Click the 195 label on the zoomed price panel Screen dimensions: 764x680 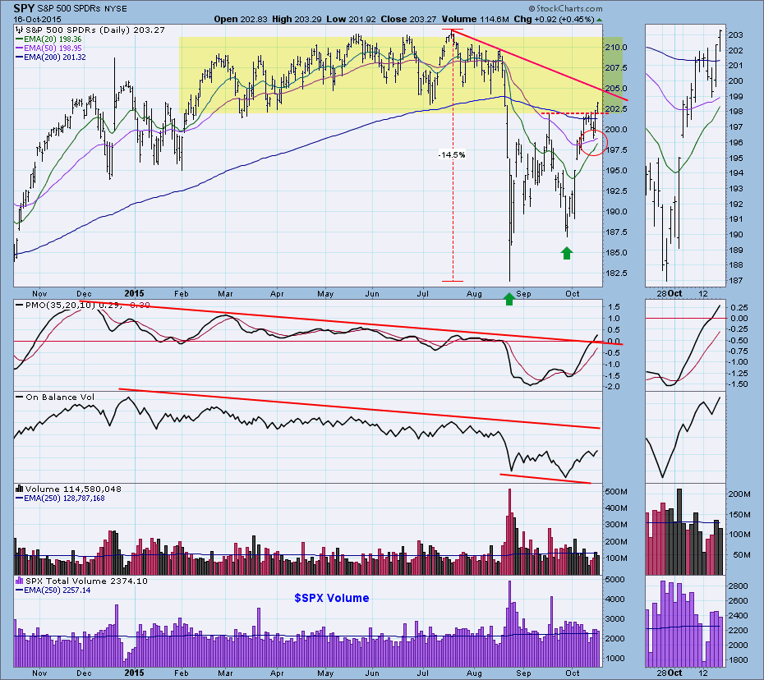point(736,158)
